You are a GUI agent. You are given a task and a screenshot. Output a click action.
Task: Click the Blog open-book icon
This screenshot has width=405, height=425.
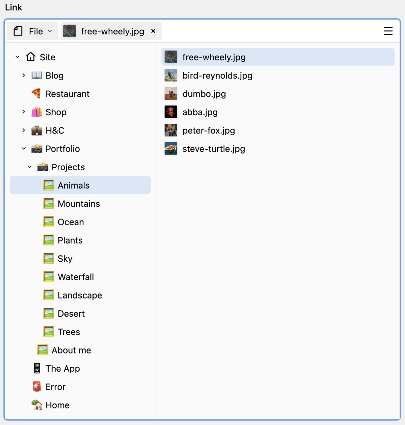point(37,75)
